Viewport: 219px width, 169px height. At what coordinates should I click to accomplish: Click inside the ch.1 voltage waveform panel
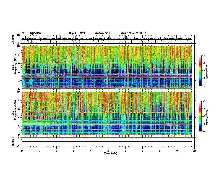pos(109,39)
